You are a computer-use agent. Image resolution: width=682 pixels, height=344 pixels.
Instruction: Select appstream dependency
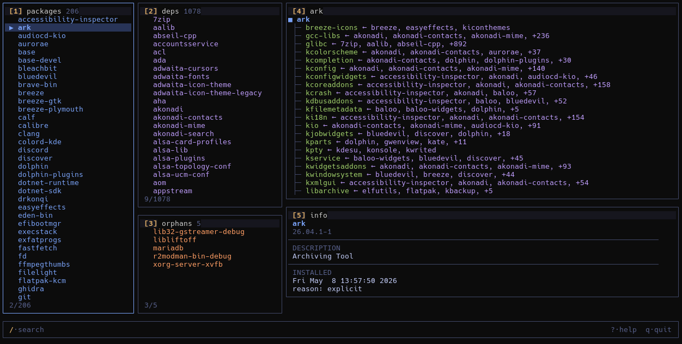(173, 191)
